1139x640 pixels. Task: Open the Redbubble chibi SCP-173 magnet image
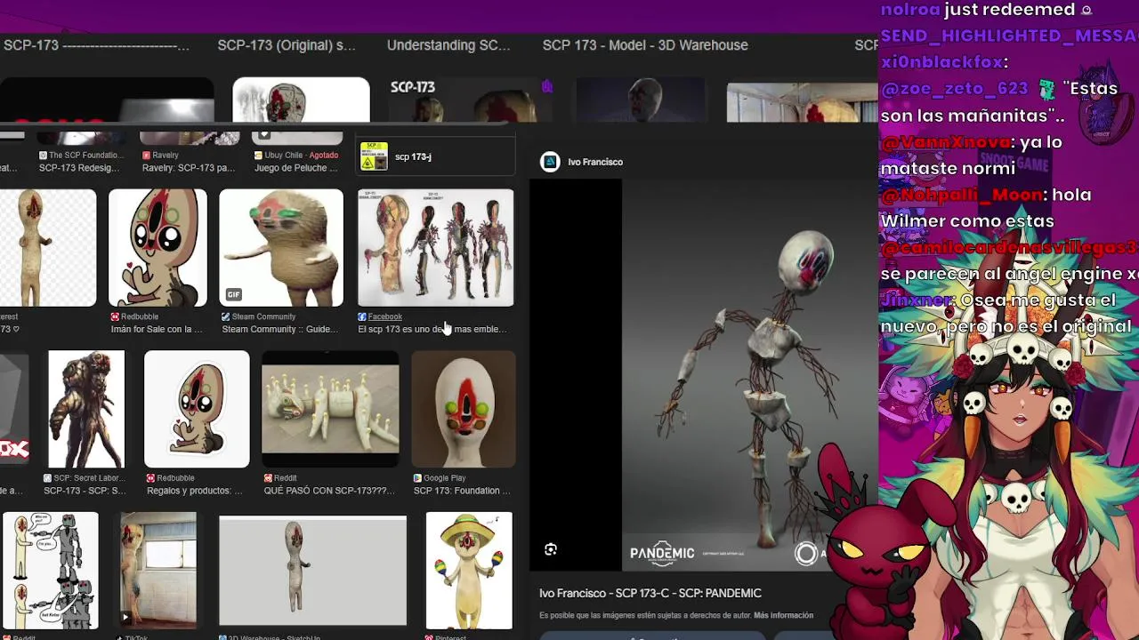[158, 248]
